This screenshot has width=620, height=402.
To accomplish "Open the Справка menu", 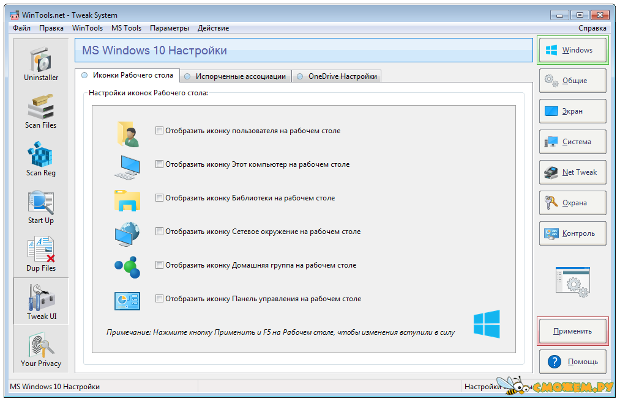I will pos(592,28).
